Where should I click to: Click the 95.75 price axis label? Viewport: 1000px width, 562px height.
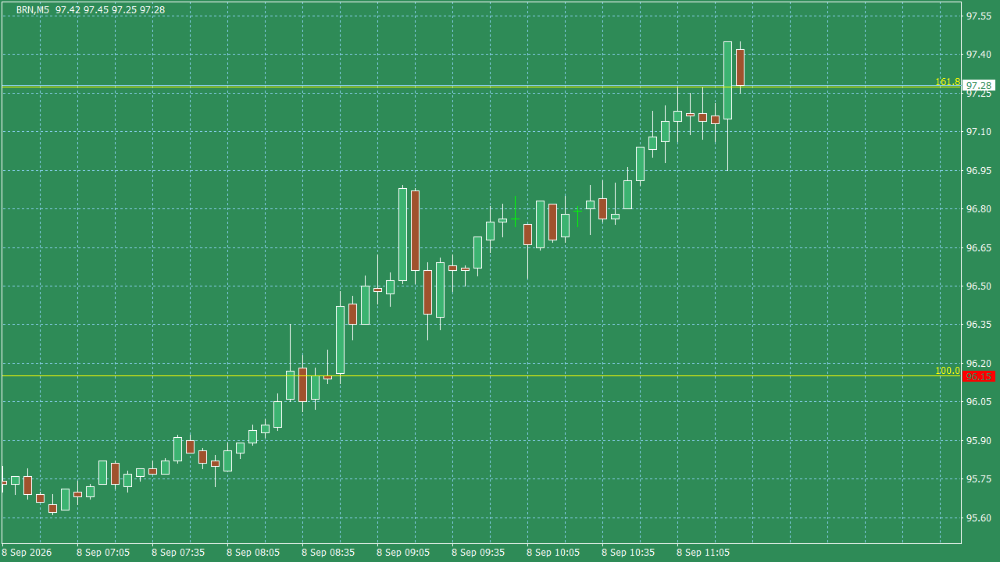(979, 479)
